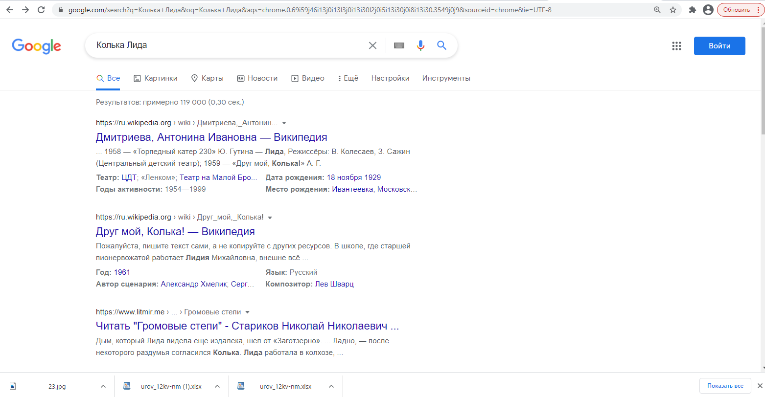The width and height of the screenshot is (765, 397).
Task: Click the address bar URL
Action: [x=310, y=10]
